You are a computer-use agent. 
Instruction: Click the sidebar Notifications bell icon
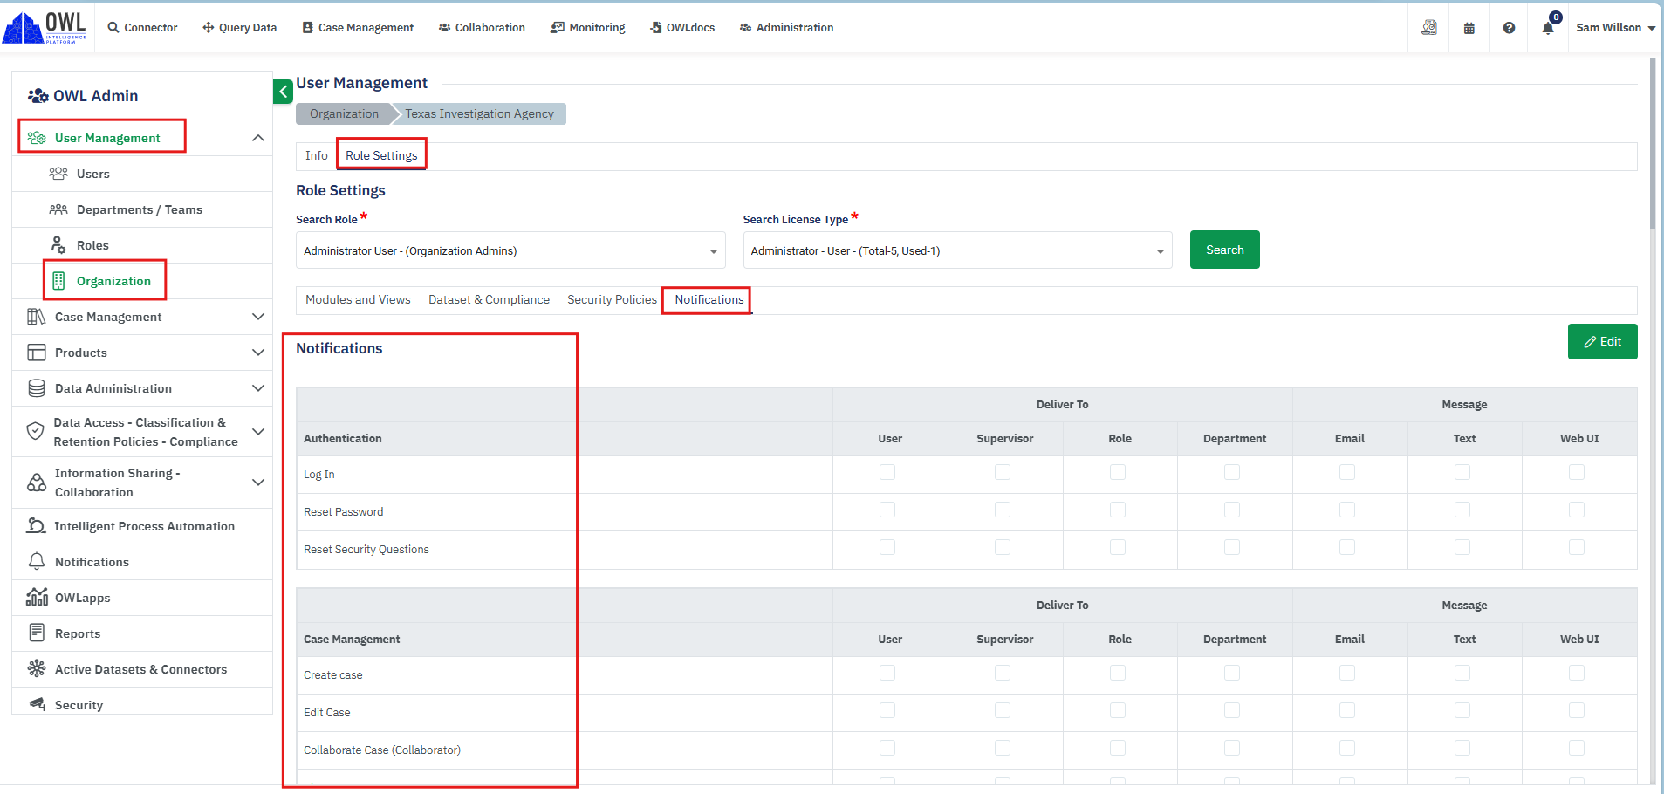click(37, 562)
